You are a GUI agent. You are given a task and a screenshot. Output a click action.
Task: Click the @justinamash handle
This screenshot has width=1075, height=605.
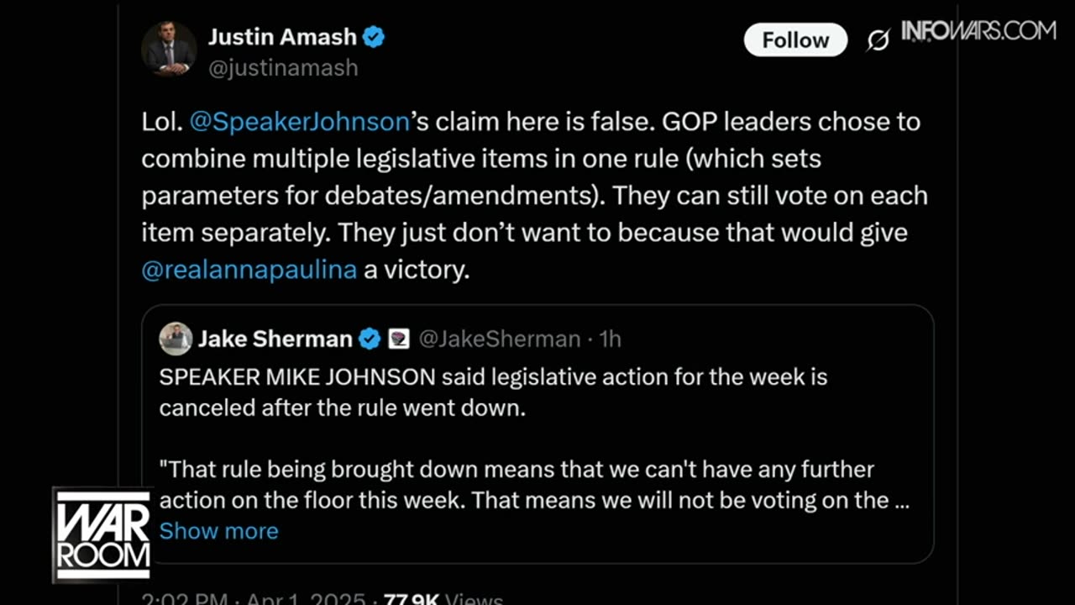283,67
